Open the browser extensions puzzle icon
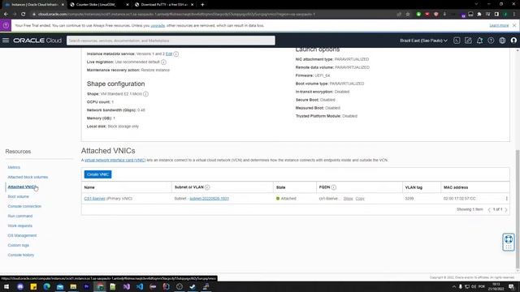The height and width of the screenshot is (292, 520). (479, 15)
